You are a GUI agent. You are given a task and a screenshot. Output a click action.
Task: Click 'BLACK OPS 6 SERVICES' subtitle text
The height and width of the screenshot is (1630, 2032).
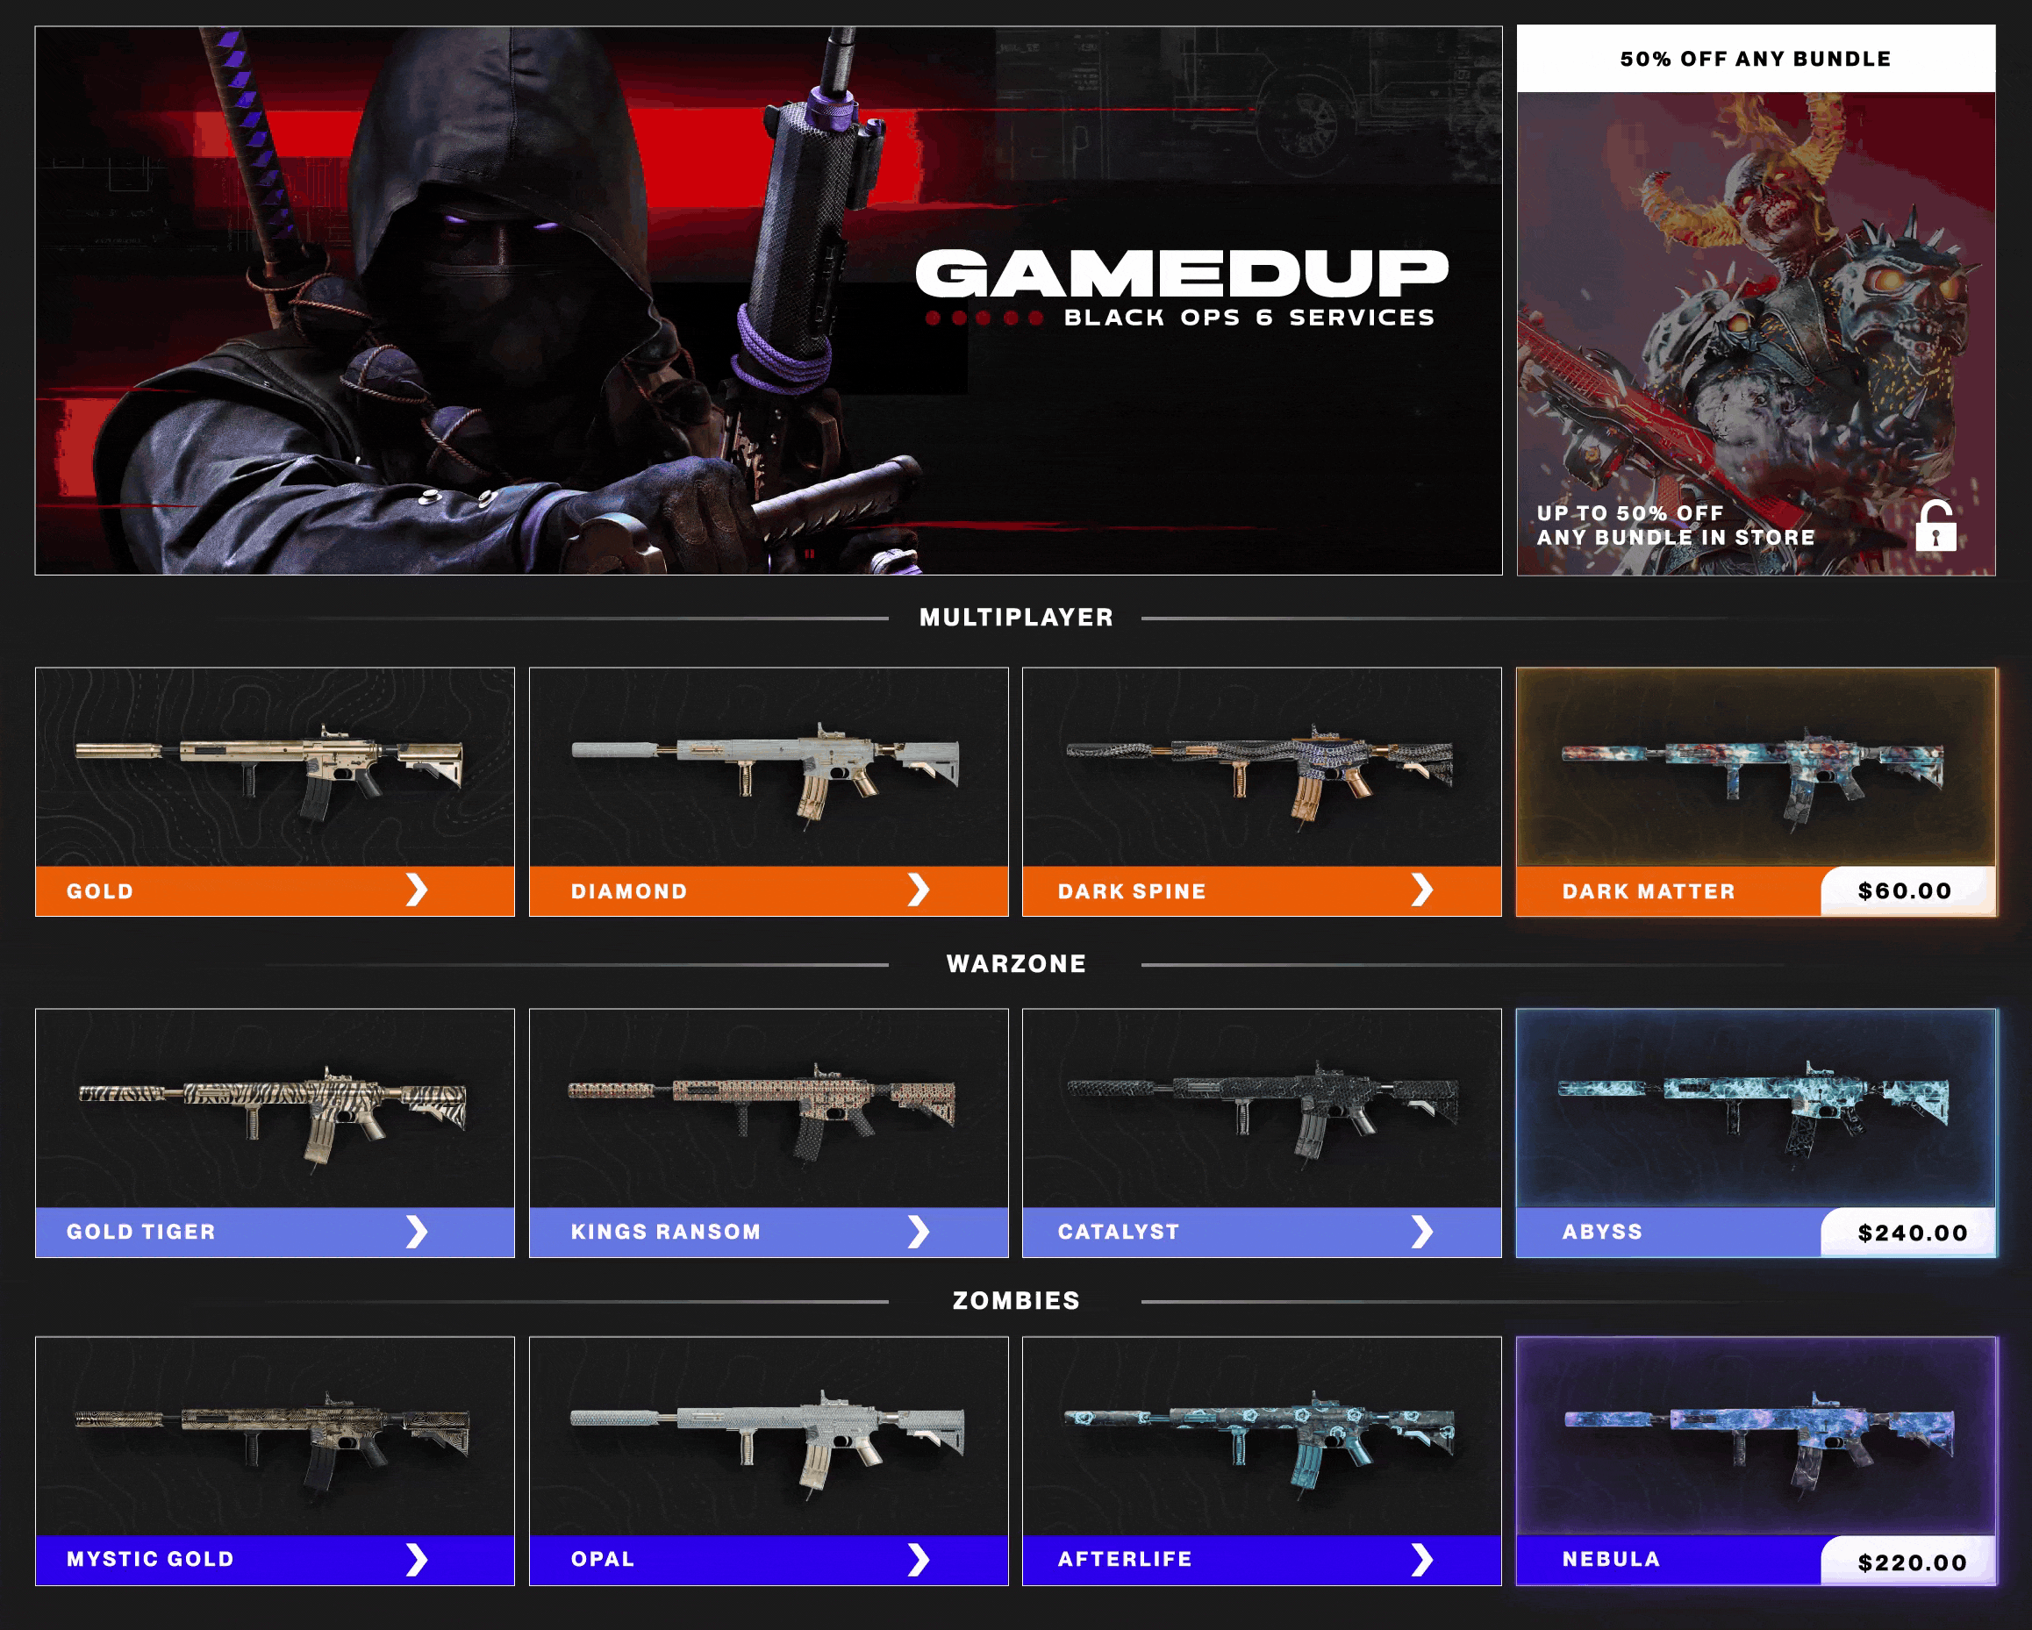[1249, 318]
